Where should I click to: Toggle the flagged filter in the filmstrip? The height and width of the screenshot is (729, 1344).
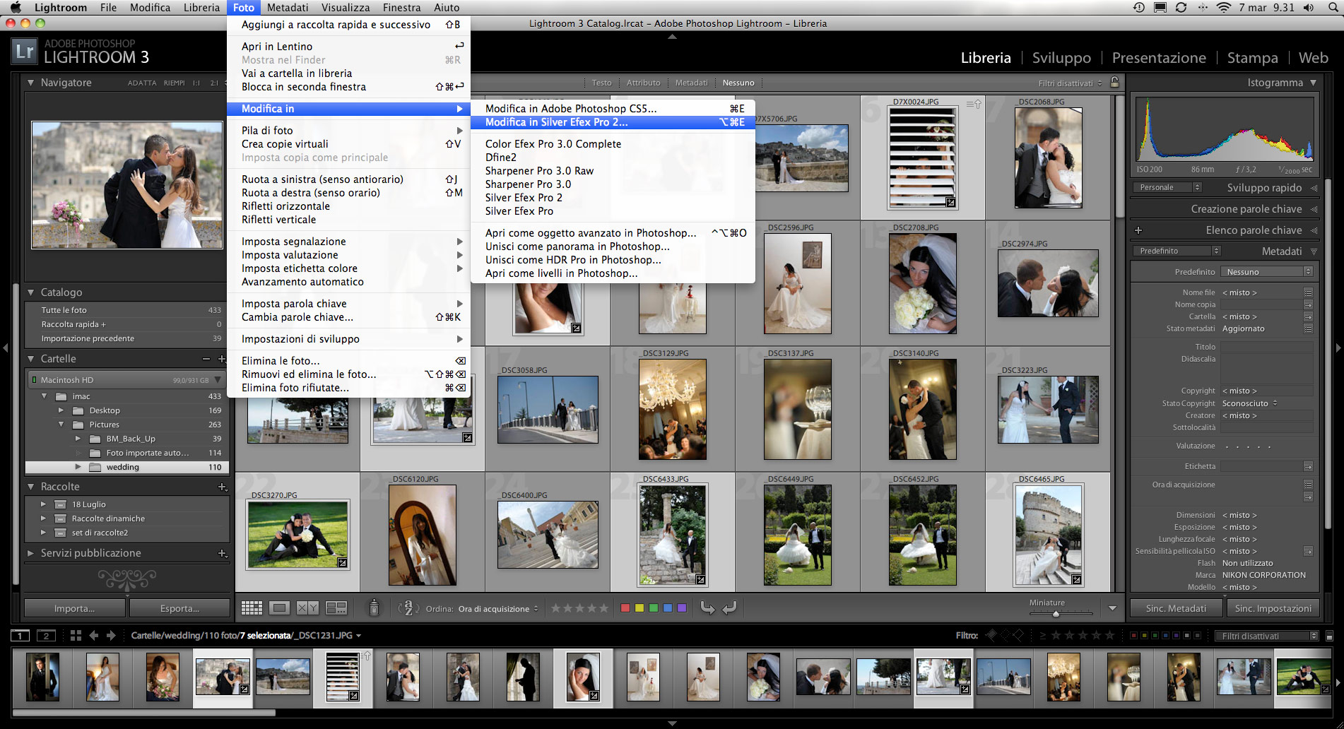pyautogui.click(x=991, y=636)
